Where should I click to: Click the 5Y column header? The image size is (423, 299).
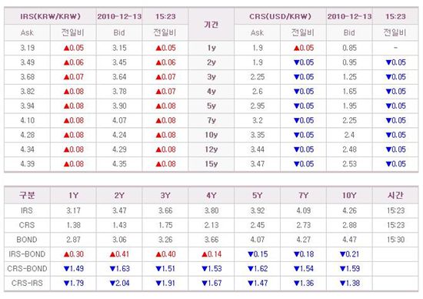click(x=258, y=195)
